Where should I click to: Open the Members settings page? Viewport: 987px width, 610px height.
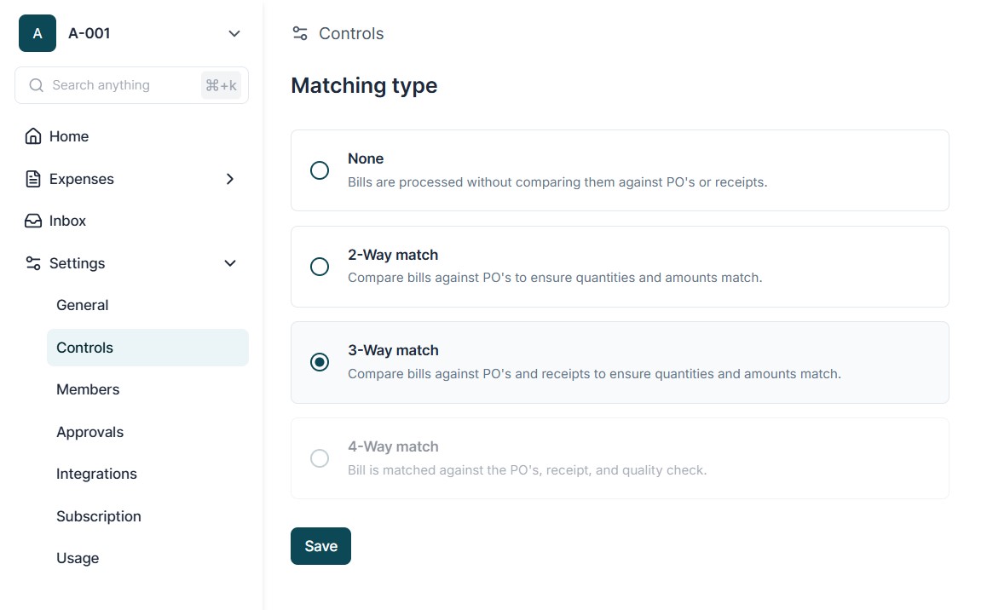pos(88,389)
